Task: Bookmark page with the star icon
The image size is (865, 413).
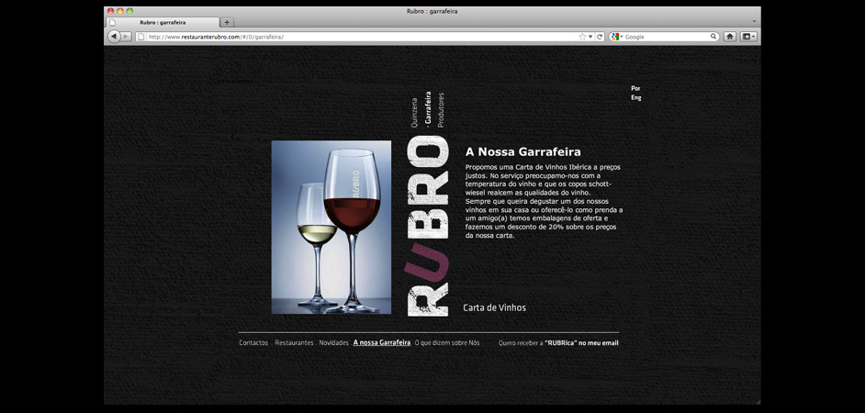Action: coord(582,37)
